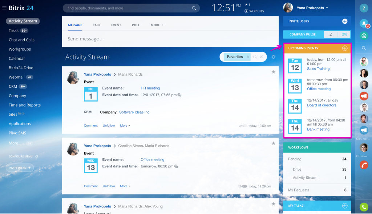Open Webmail in left menu
Viewport: 372px width, 214px height.
(17, 77)
